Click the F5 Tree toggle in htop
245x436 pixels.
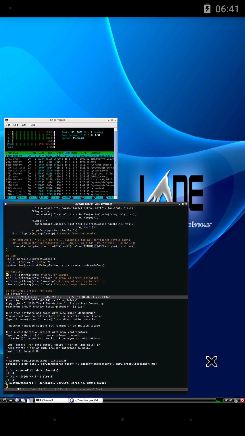(54, 197)
